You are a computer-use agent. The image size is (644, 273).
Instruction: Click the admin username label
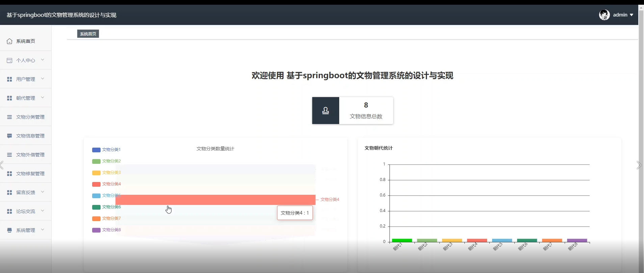tap(620, 15)
